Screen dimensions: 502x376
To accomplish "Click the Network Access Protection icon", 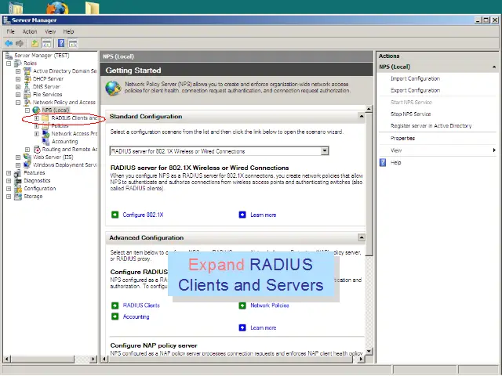I will click(x=45, y=134).
